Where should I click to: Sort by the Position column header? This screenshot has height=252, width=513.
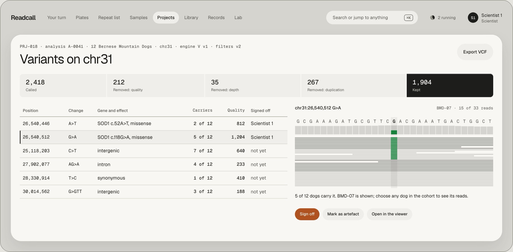pyautogui.click(x=30, y=110)
